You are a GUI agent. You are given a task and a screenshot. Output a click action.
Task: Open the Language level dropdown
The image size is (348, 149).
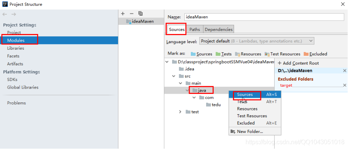257,41
